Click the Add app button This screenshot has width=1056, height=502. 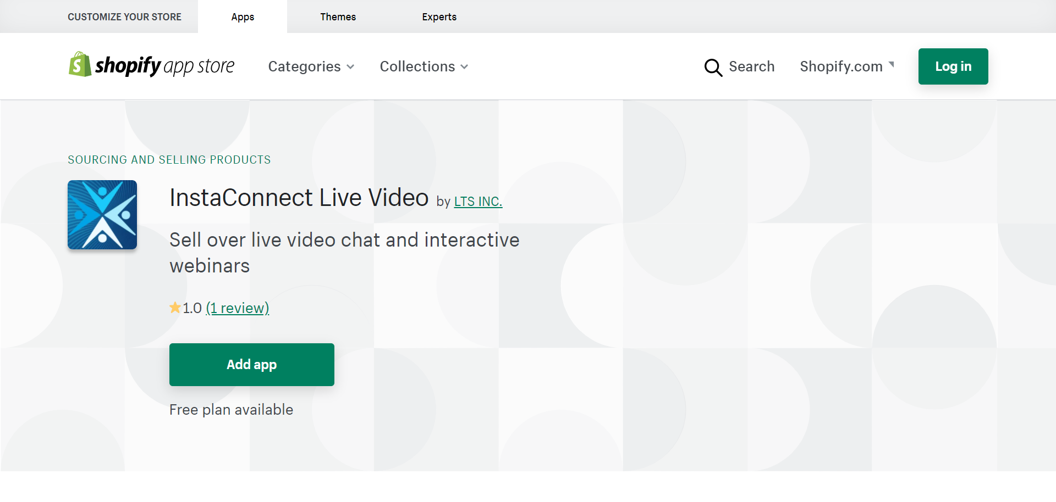251,364
